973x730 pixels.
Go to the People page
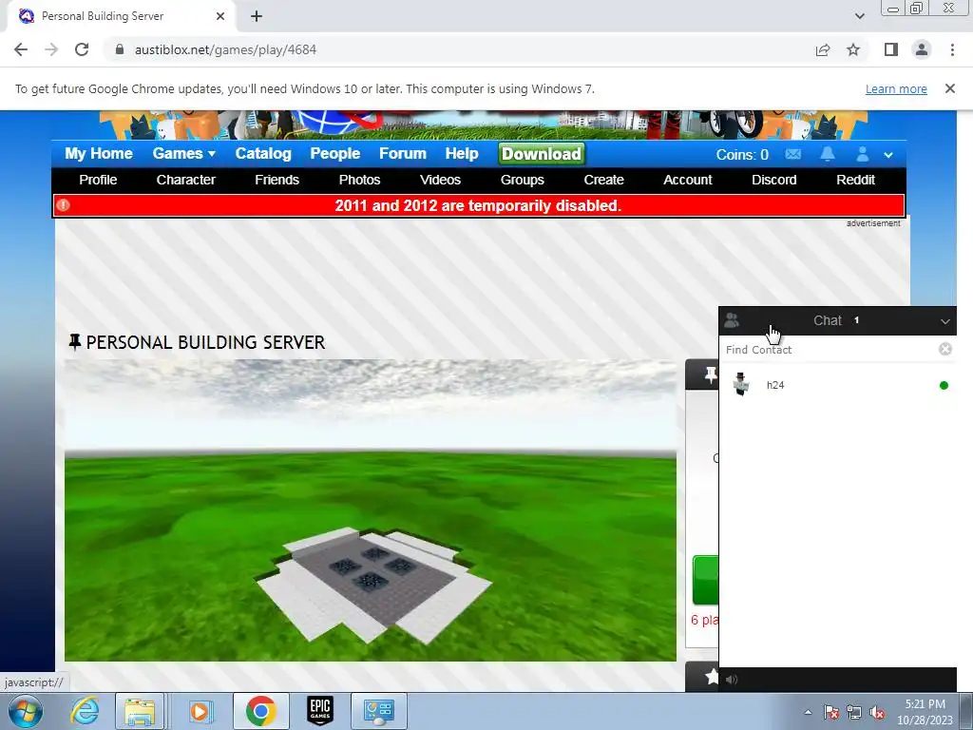(335, 153)
